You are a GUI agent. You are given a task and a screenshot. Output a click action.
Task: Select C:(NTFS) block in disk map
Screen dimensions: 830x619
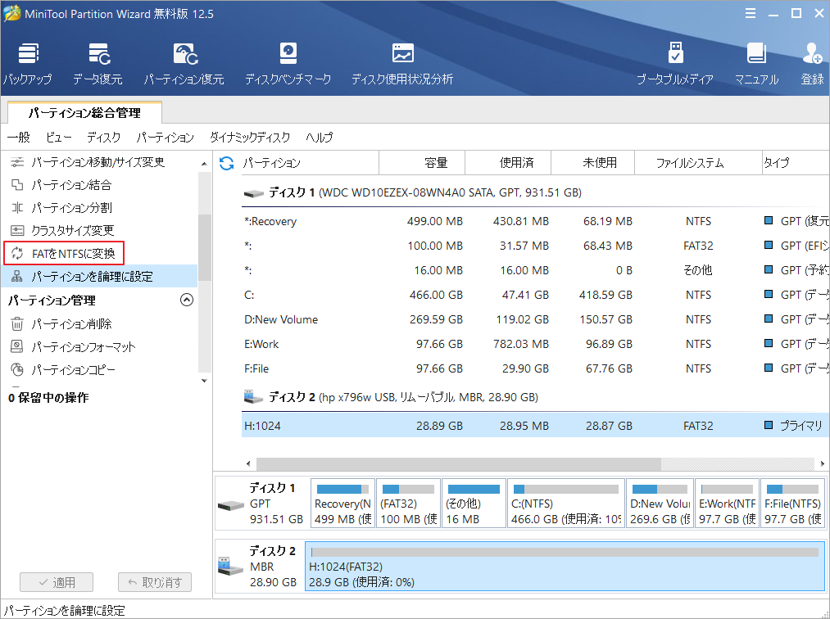566,503
